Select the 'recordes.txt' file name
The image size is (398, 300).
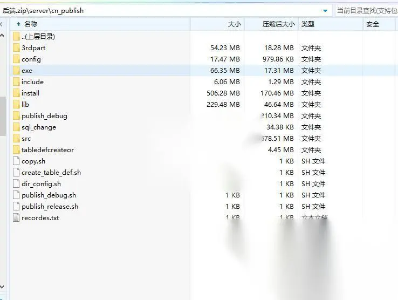[x=40, y=217]
